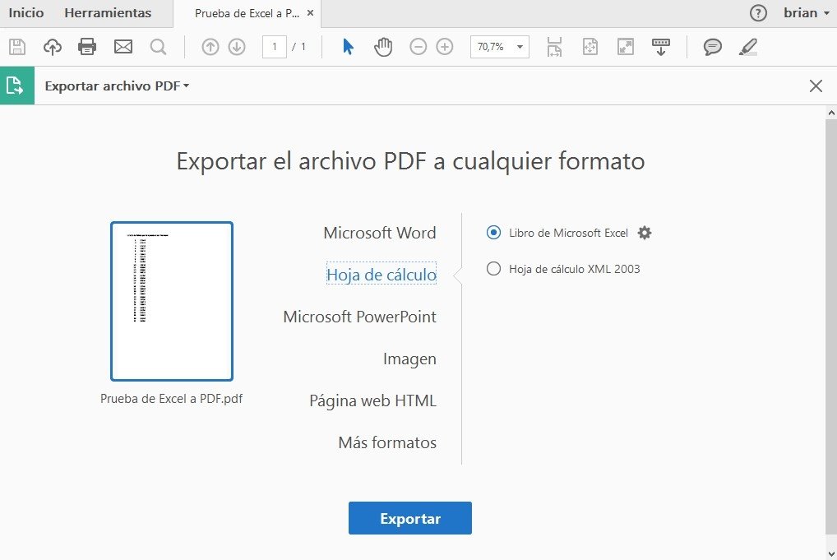The width and height of the screenshot is (837, 560).
Task: Click the Print icon
Action: point(87,47)
